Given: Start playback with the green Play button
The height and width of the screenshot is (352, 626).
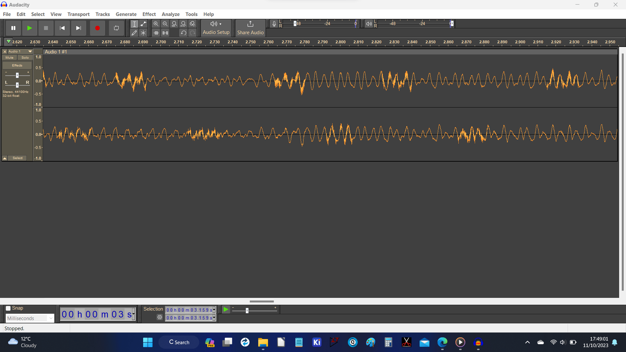Looking at the screenshot, I should [29, 28].
